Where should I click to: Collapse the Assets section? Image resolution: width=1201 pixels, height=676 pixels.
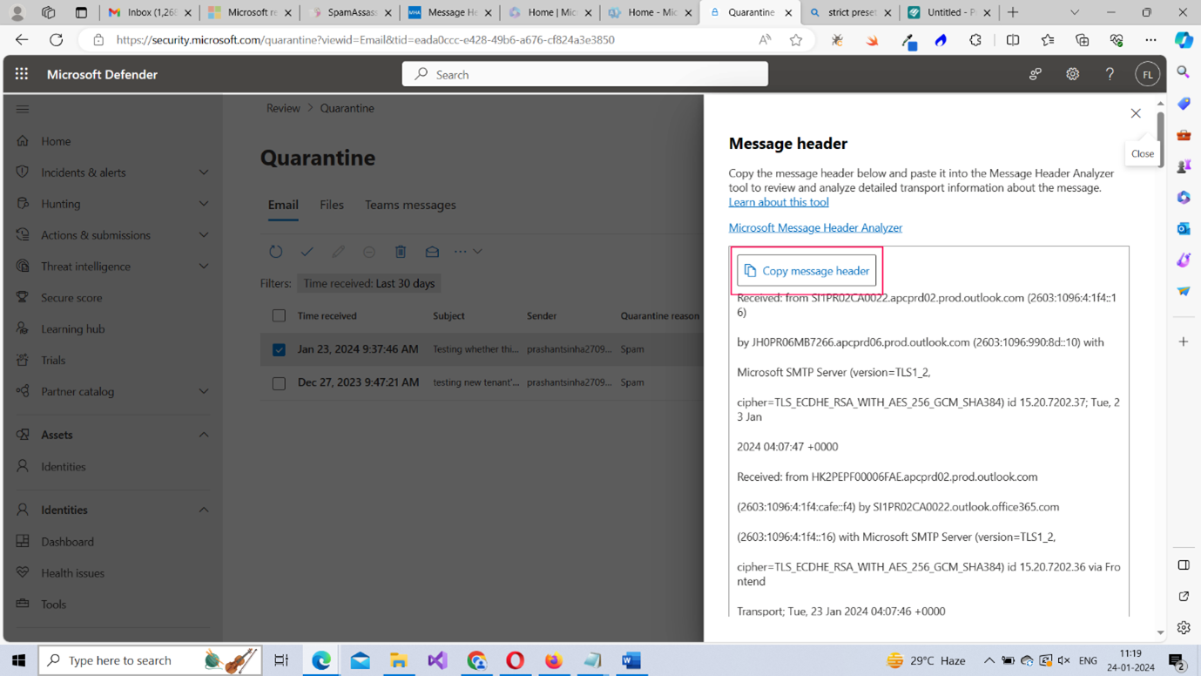[x=203, y=435]
